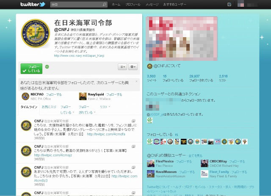Click the NavalMuseum avatar
The height and width of the screenshot is (196, 271).
point(151,174)
